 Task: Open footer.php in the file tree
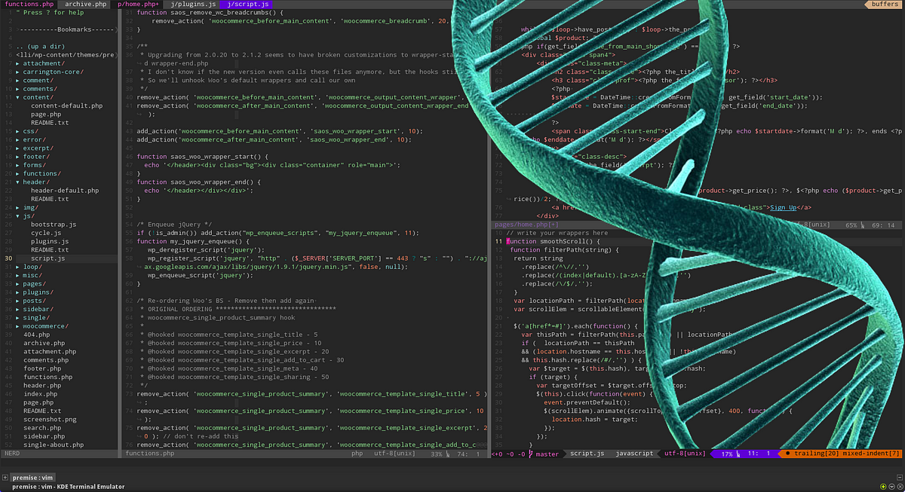pyautogui.click(x=42, y=368)
